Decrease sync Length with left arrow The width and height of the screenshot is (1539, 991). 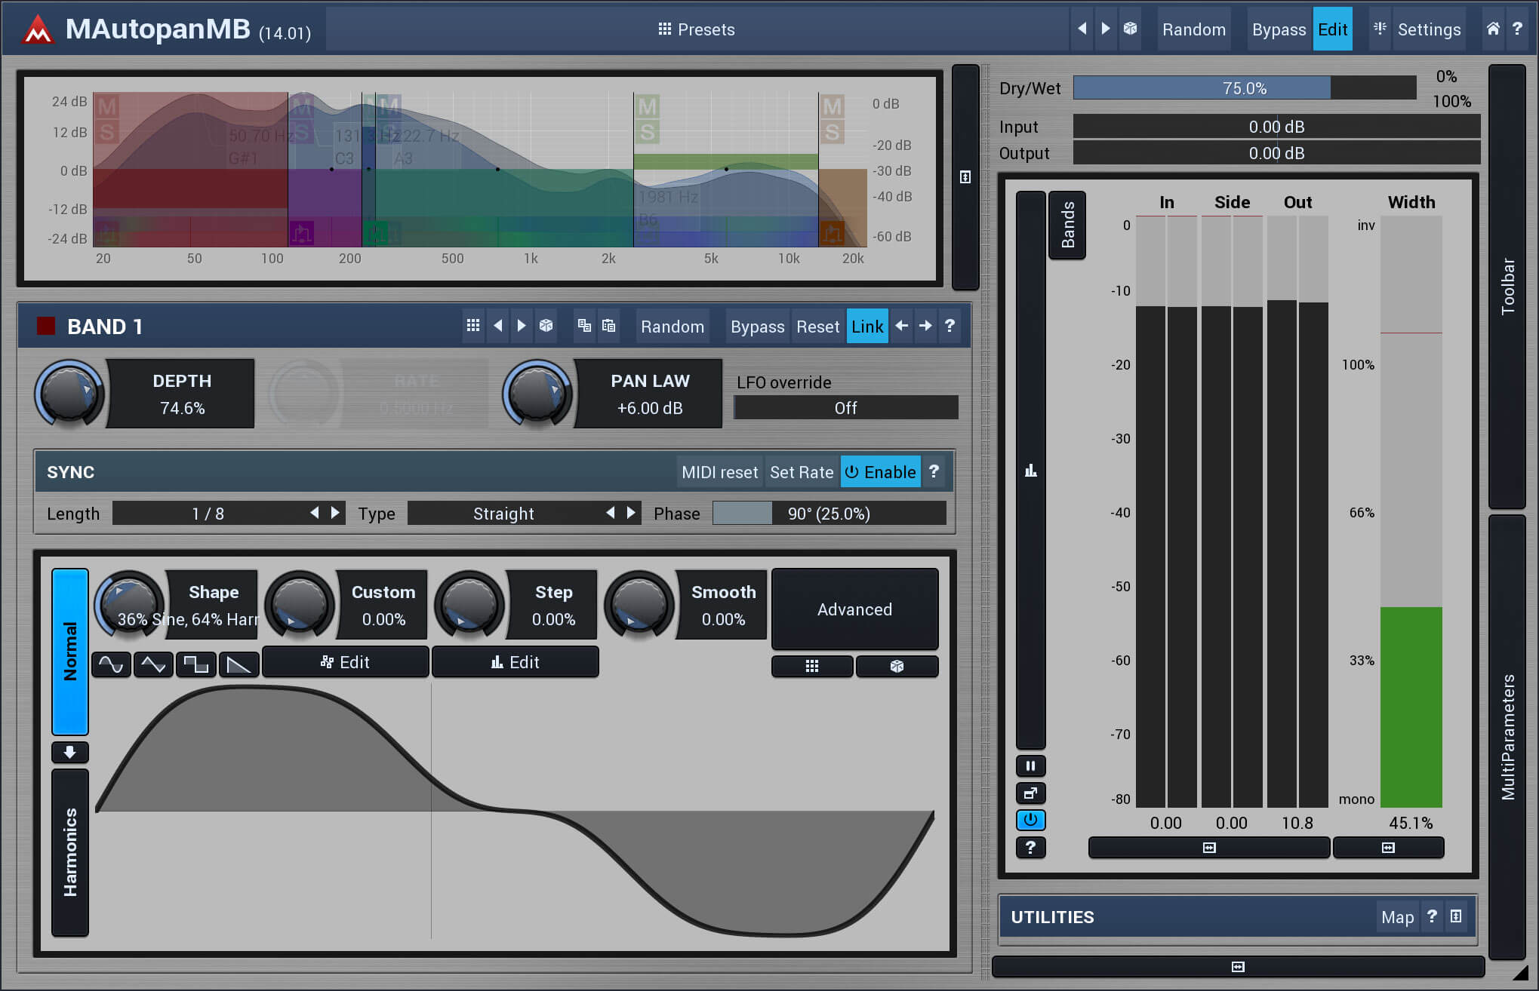315,513
